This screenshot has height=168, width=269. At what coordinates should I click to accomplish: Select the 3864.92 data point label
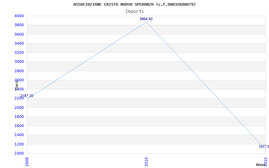(x=146, y=19)
